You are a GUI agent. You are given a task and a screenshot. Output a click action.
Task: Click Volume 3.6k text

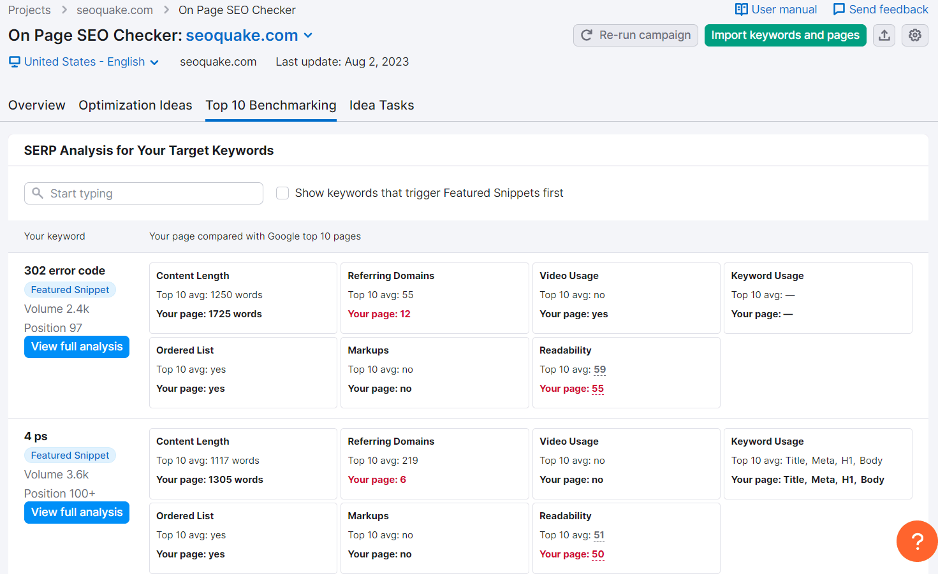click(x=56, y=475)
